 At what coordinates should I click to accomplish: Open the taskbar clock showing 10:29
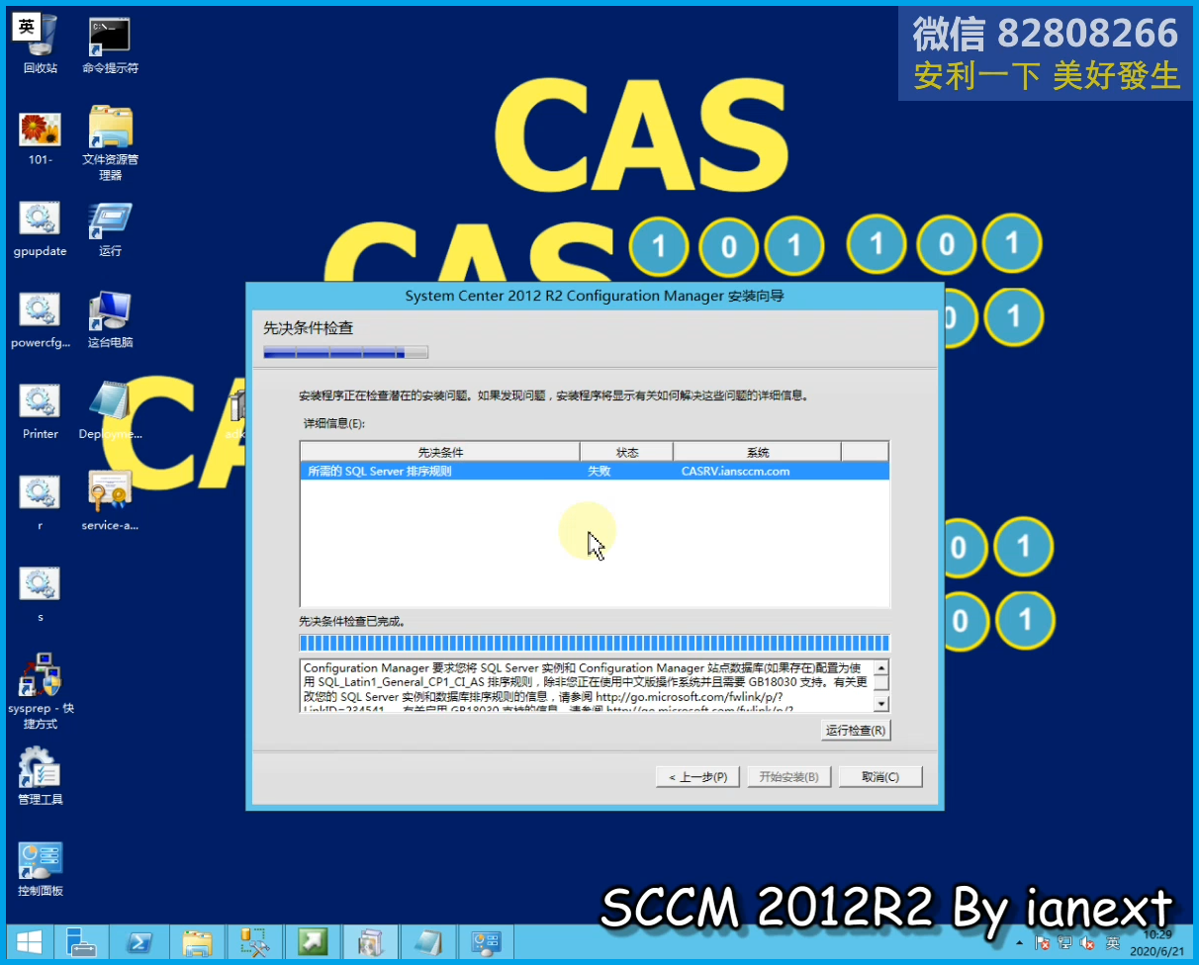1156,942
